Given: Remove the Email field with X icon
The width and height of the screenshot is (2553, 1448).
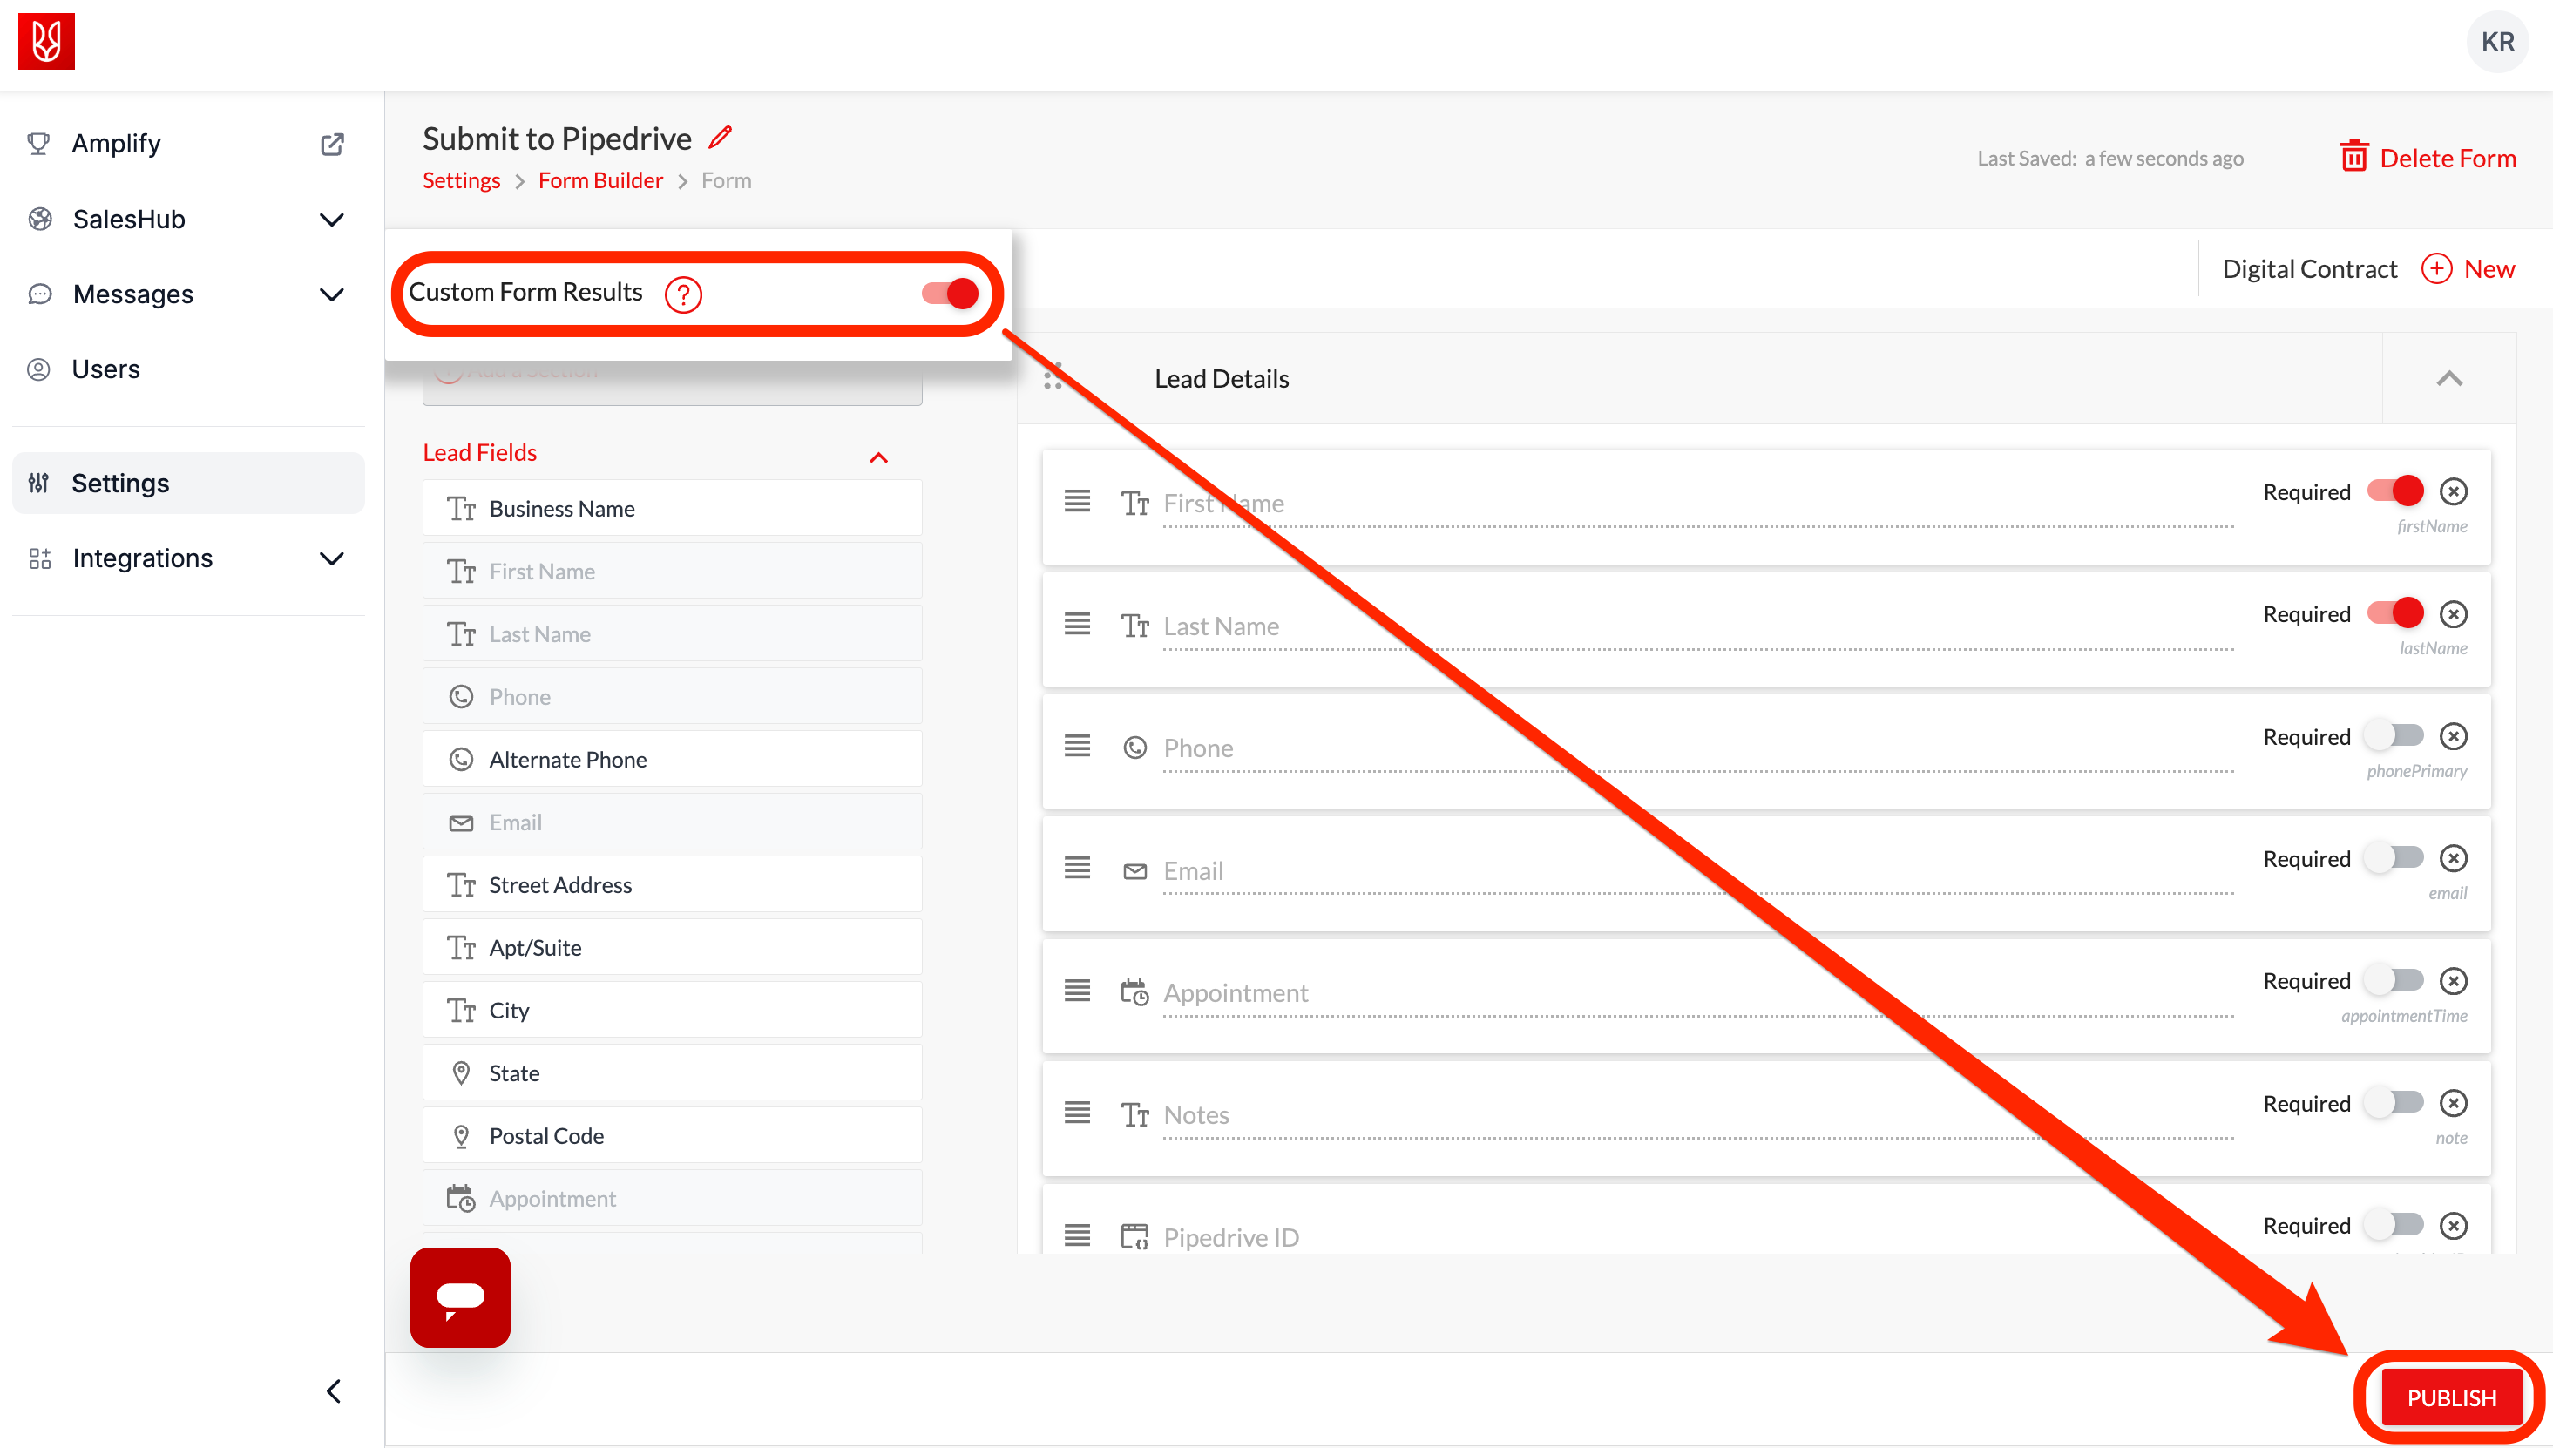Looking at the screenshot, I should click(x=2454, y=858).
